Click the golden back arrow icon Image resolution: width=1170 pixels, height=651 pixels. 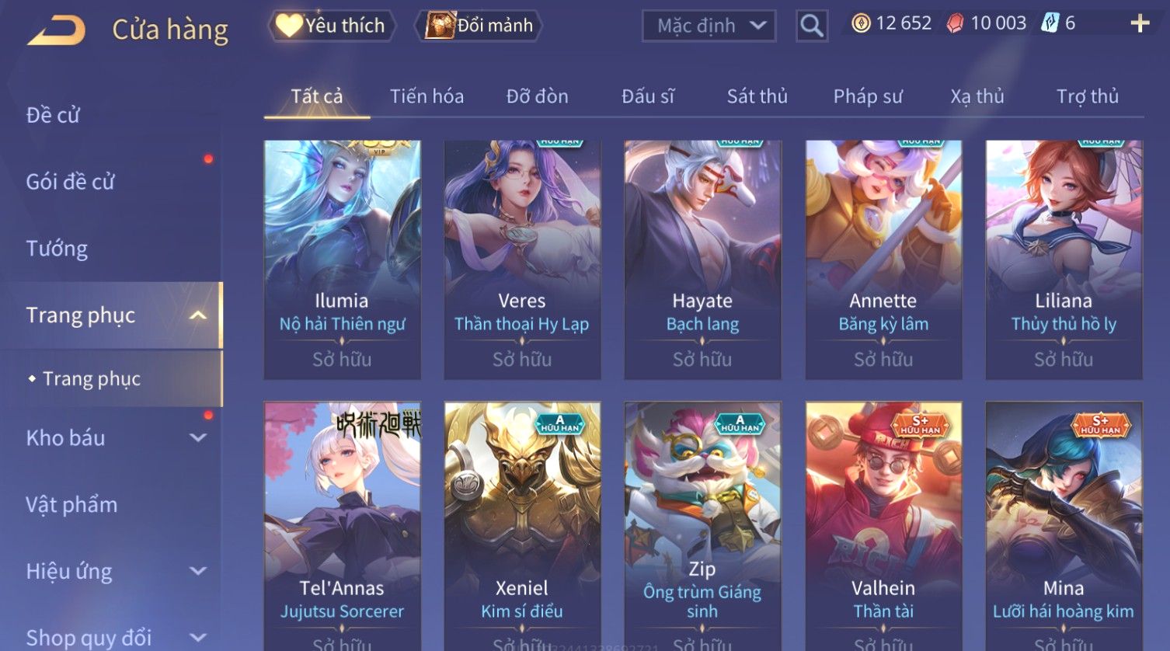click(x=56, y=30)
